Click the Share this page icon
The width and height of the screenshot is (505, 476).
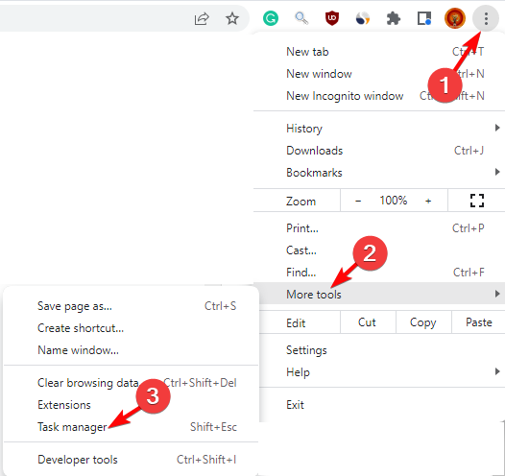tap(202, 18)
